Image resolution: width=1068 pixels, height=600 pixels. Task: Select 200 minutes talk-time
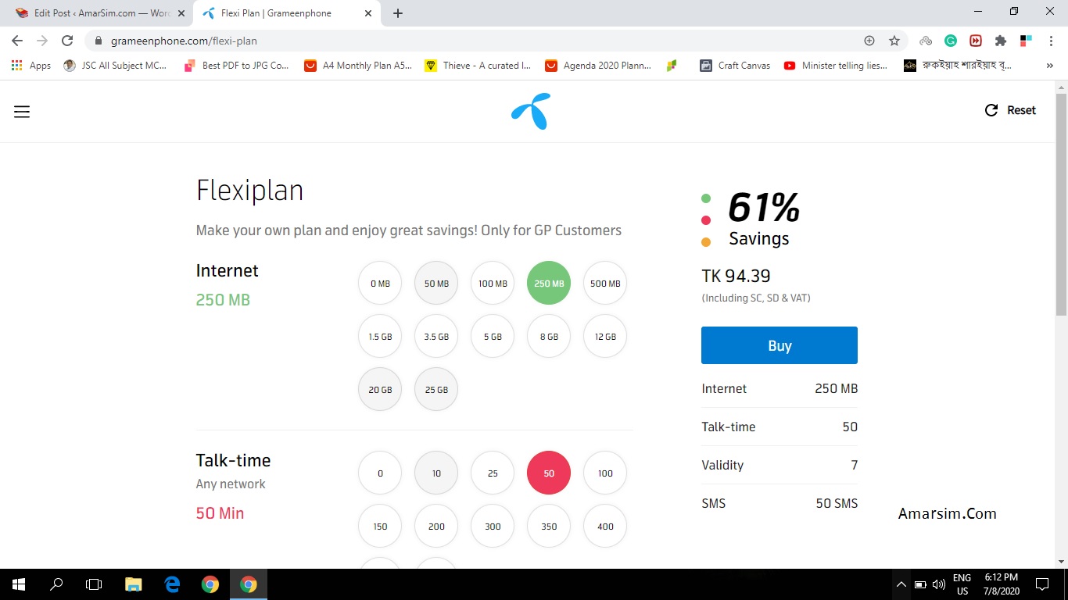pos(436,526)
